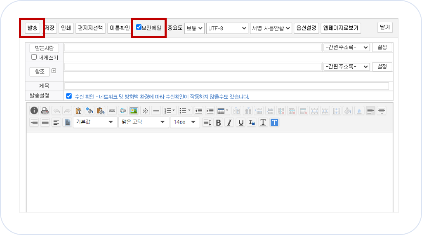Click the justify text icon
Viewport: 422px width, 235px height.
(x=45, y=123)
